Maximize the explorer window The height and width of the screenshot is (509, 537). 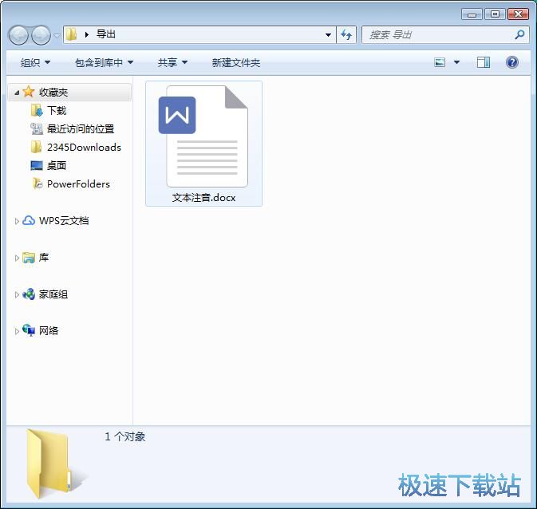coord(495,14)
